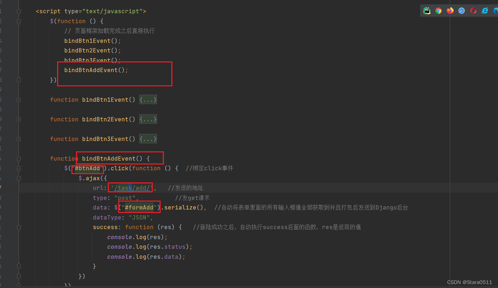Collapse the $.ajax block fold marker
498x288 pixels.
click(x=19, y=178)
